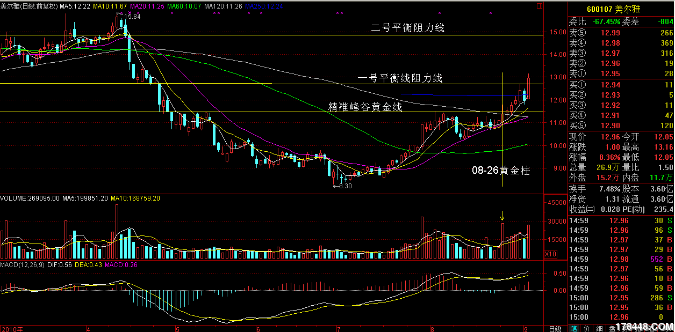Select the tick trade with 552 B
This screenshot has height=332, width=675.
click(621, 259)
